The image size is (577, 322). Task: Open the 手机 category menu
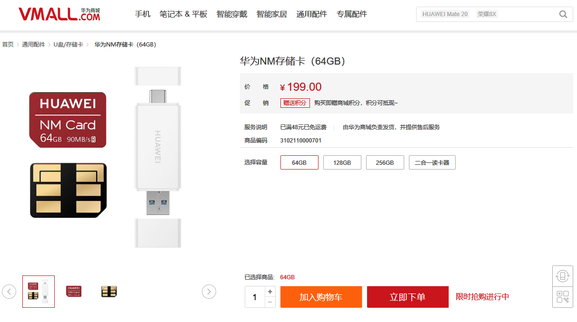[142, 14]
